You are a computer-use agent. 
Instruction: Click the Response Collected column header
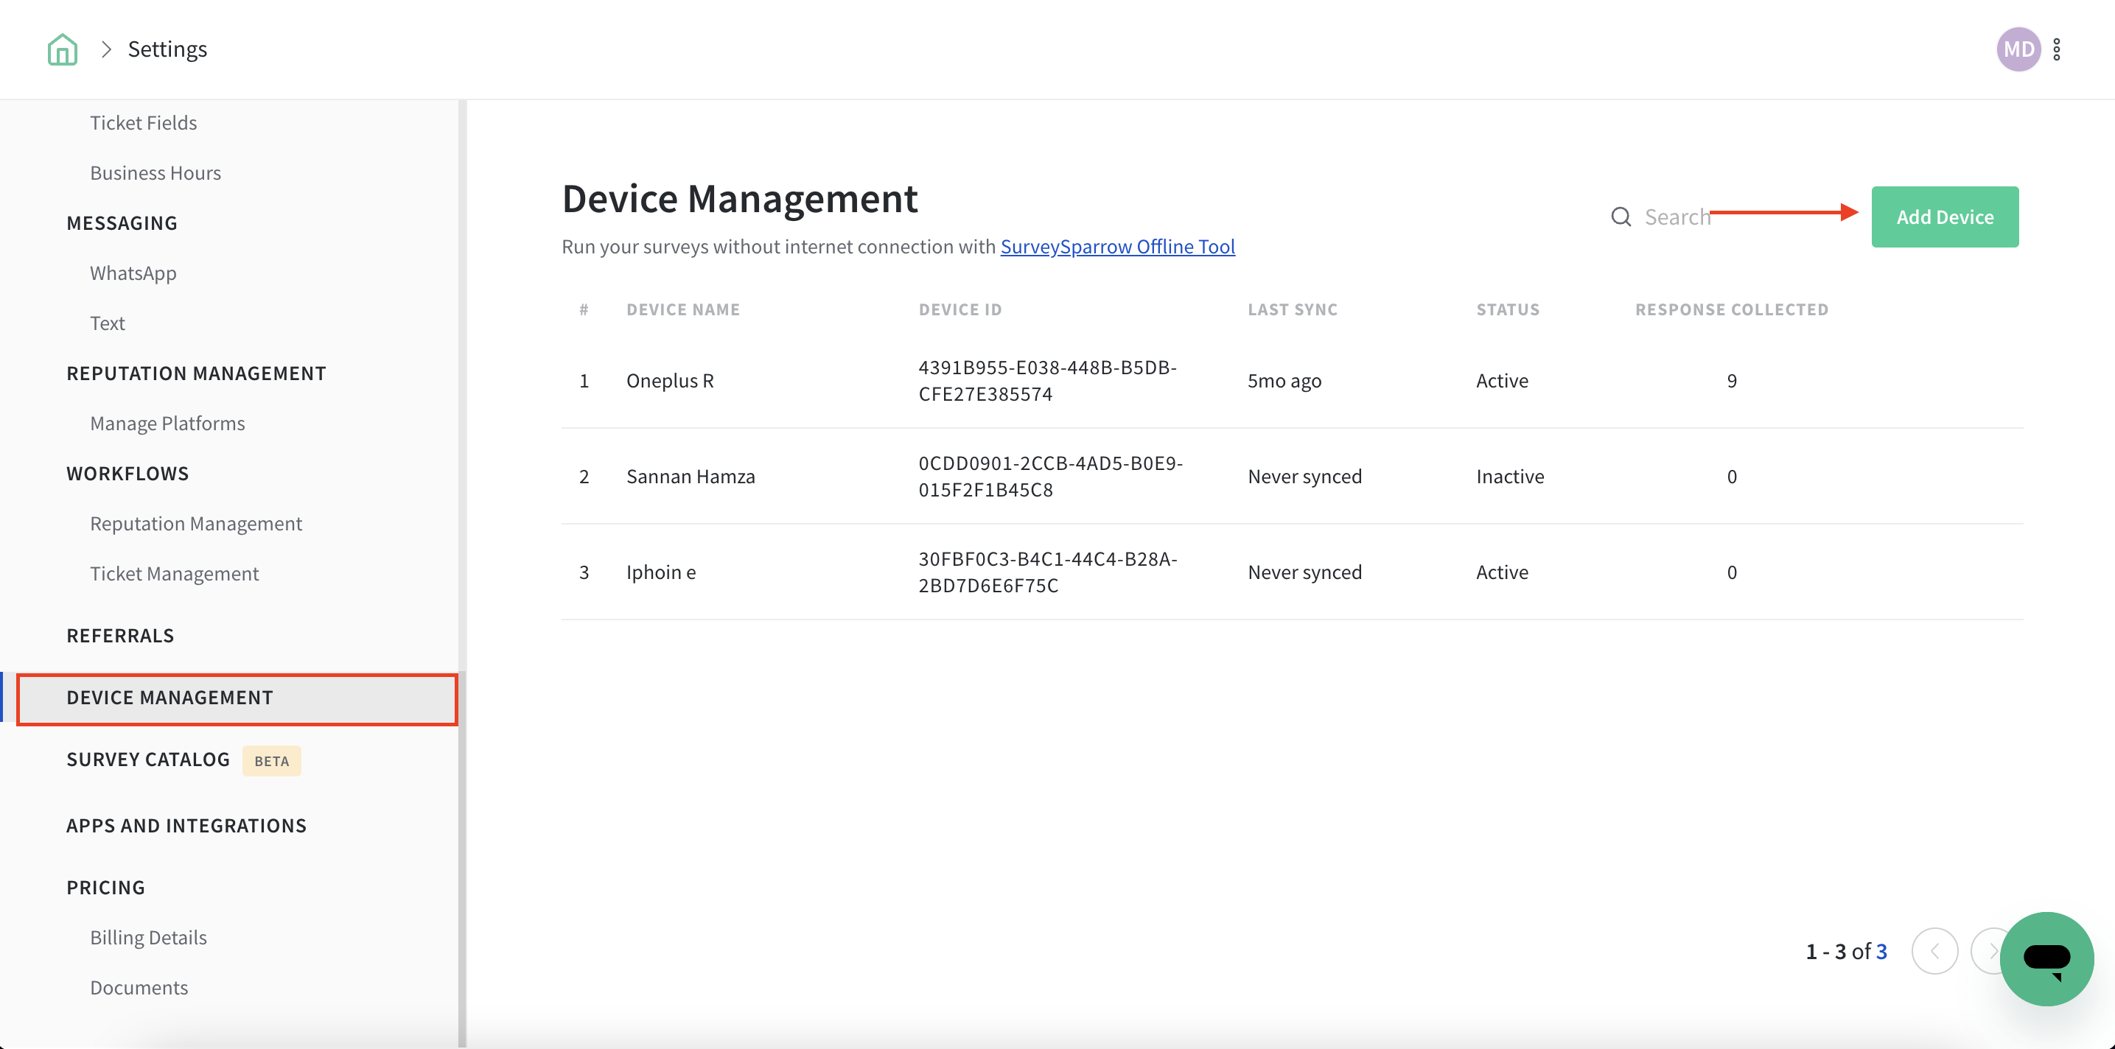[1732, 309]
